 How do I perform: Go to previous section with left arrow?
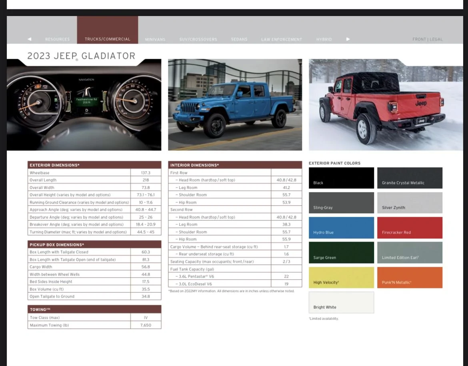(29, 39)
